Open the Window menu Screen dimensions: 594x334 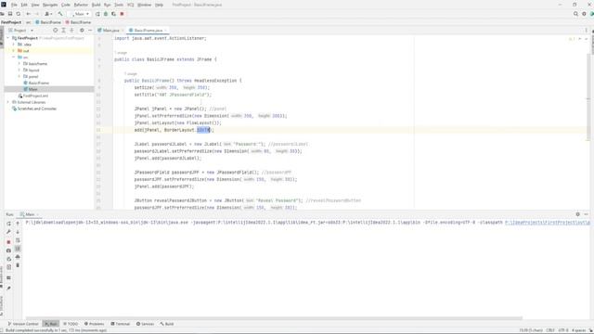pos(144,5)
